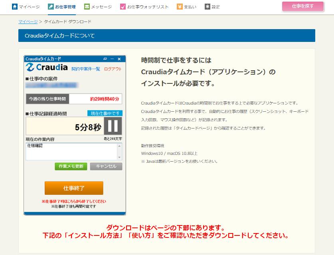
Task: Click the 5分8秒 elapsed time display
Action: tap(88, 127)
